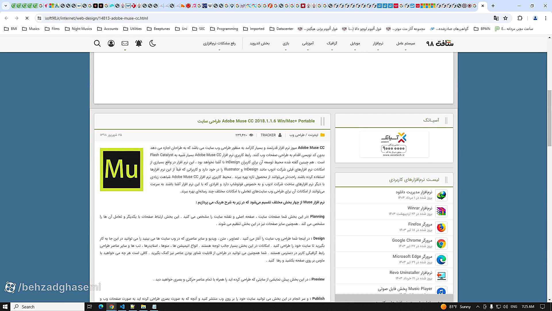Screen dimensions: 552x311
Task: Expand the رفع مشکلات نرم‌افزاری menu
Action: click(x=219, y=43)
